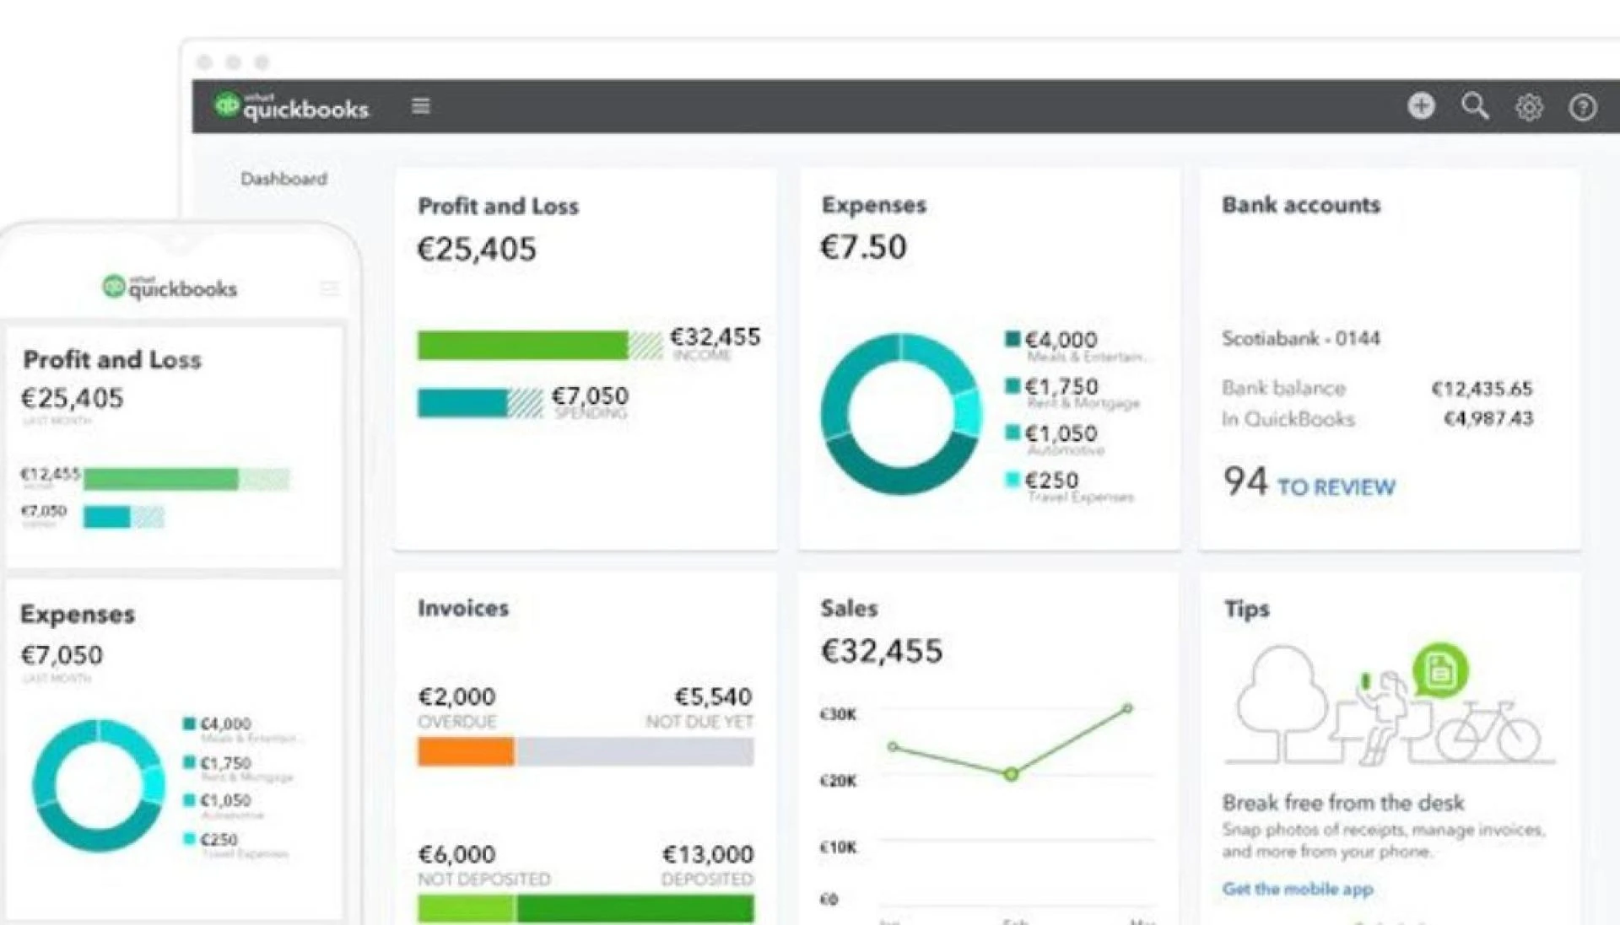
Task: Click the Scotiabank - 0144 account
Action: (x=1300, y=339)
